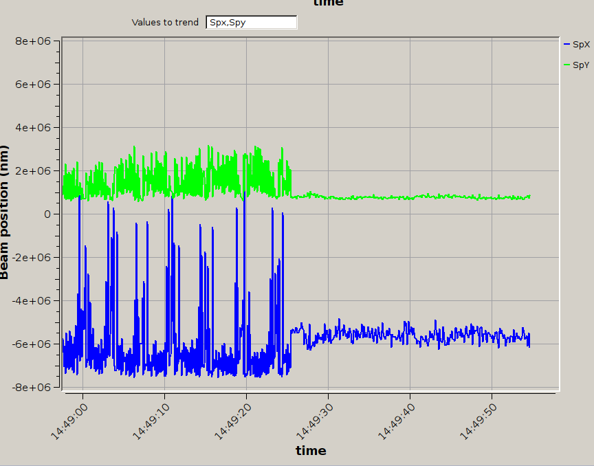
Task: Click the flat green SpY curve after 14:49:30
Action: pos(412,197)
